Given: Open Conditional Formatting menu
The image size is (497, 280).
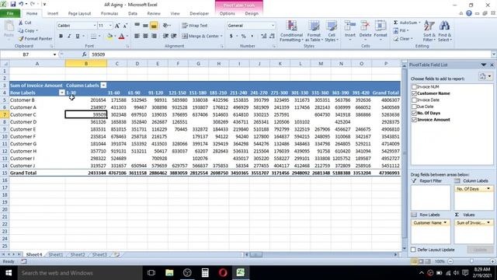Looking at the screenshot, I should (291, 31).
